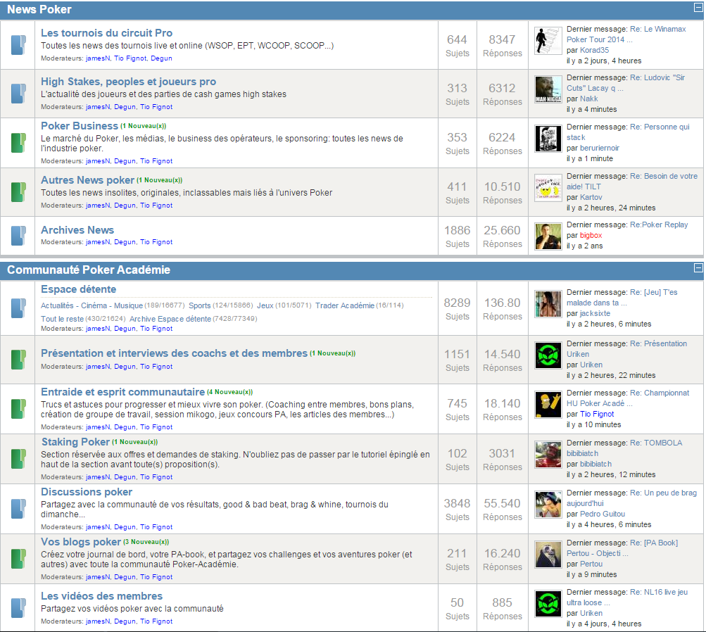Open the Les tournois du circuit Pro forum
Viewport: 706px width, 632px height.
106,33
